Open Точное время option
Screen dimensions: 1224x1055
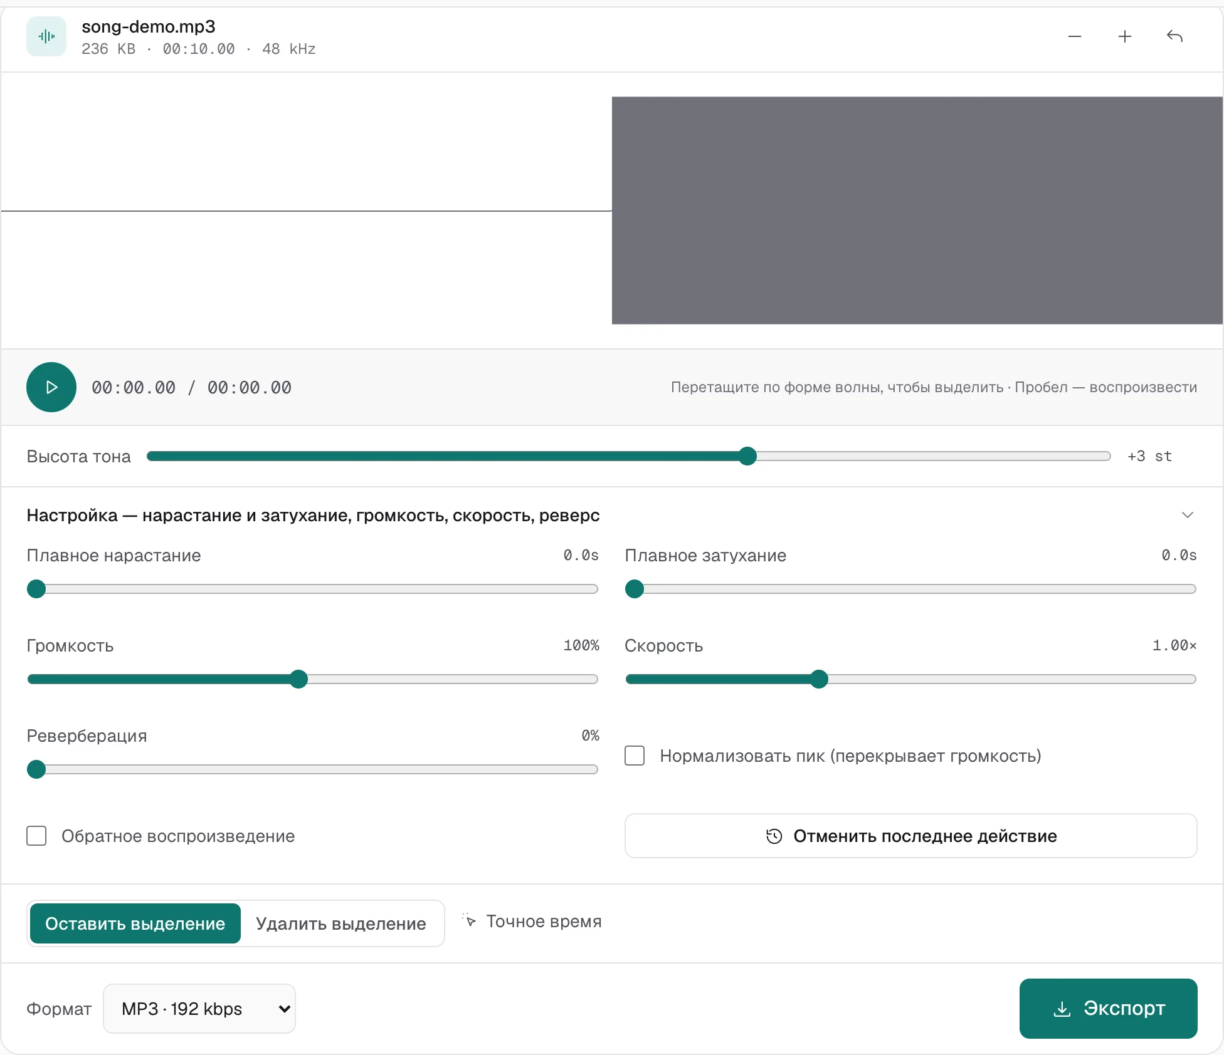tap(532, 921)
